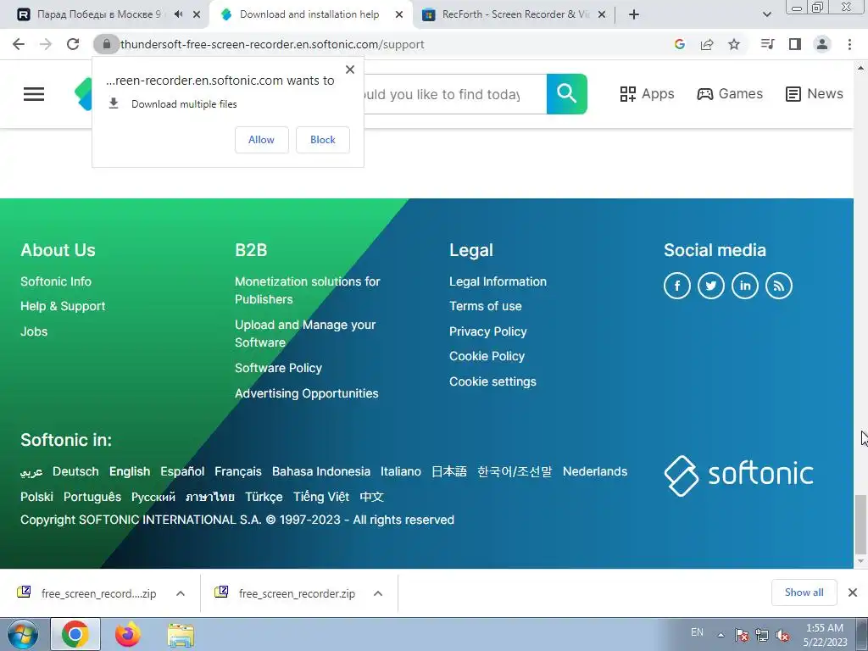Click the EN language indicator
Image resolution: width=868 pixels, height=651 pixels.
coord(697,632)
